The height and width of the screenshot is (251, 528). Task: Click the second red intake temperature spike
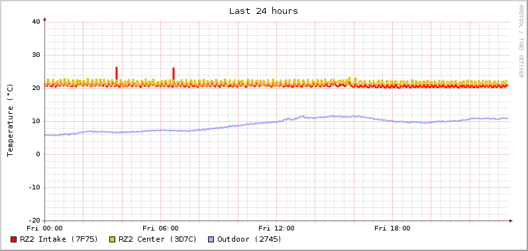pyautogui.click(x=174, y=74)
